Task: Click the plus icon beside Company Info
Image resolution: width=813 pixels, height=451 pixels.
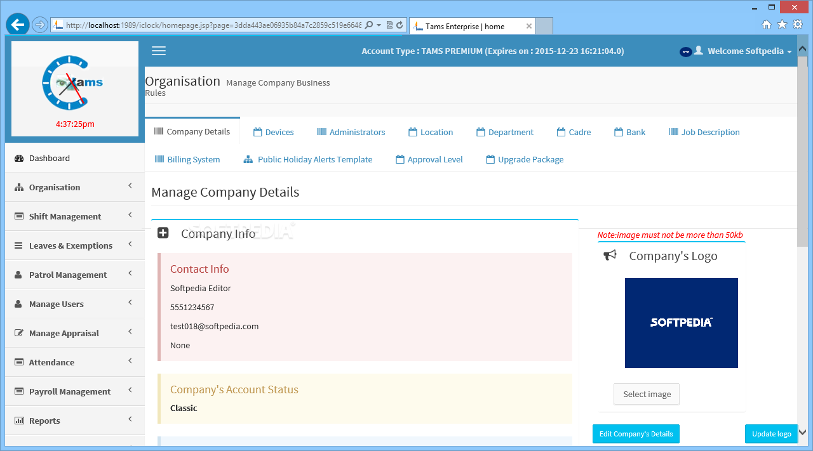Action: coord(163,233)
